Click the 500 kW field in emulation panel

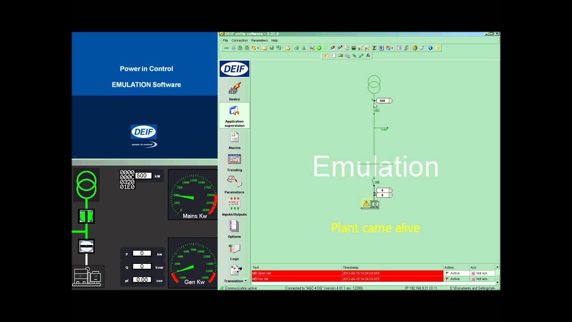(x=143, y=176)
